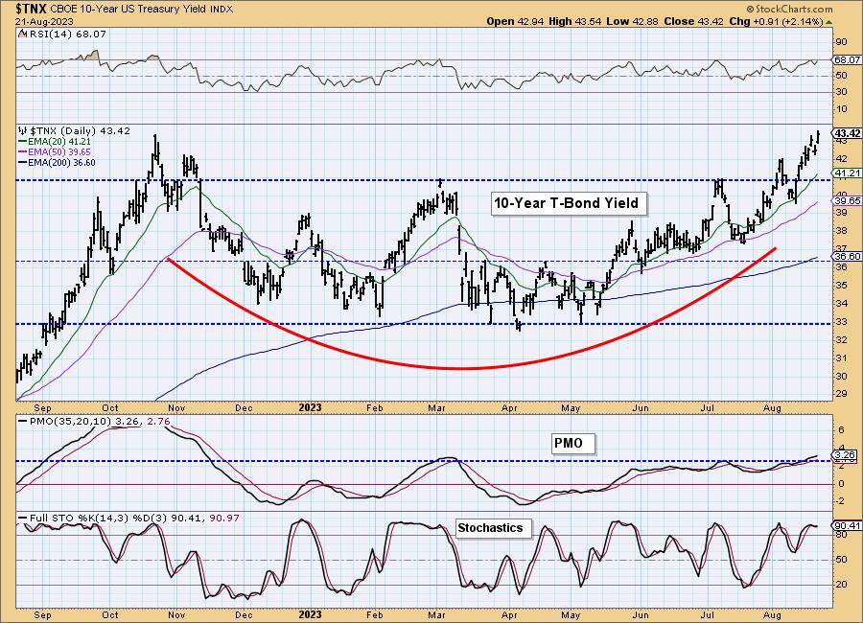Viewport: 863px width, 623px height.
Task: Click the bar-style icon before '$TNX (Daily)'
Action: tap(22, 130)
